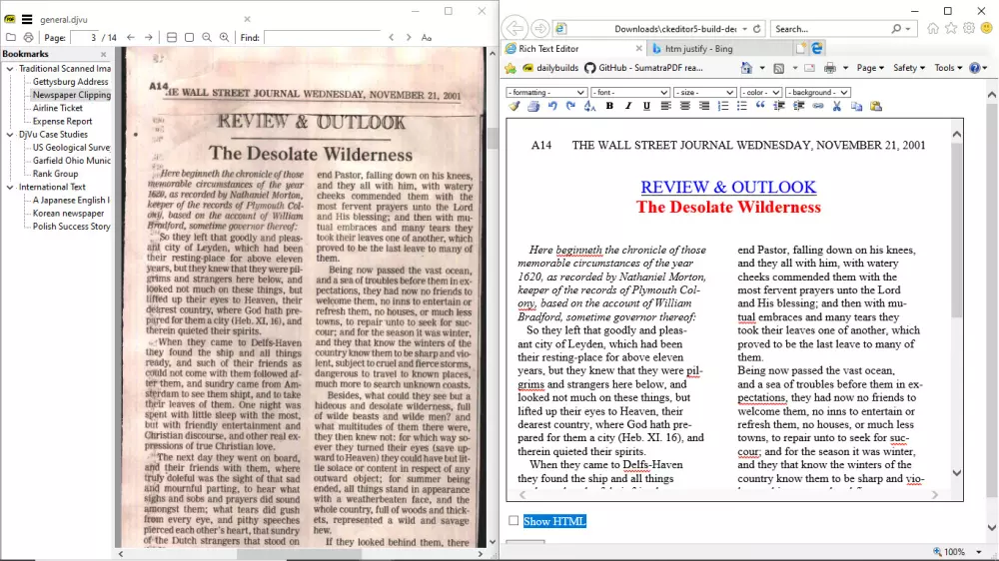Paste clipboard in editor toolbar
999x561 pixels.
tap(876, 107)
